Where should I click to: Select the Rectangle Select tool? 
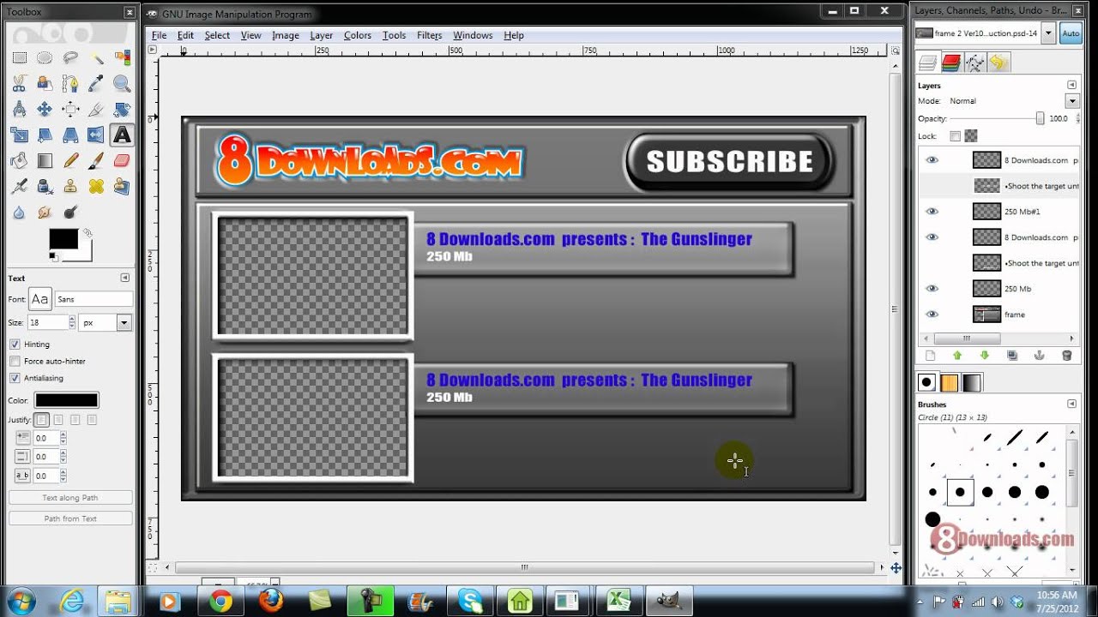point(19,58)
